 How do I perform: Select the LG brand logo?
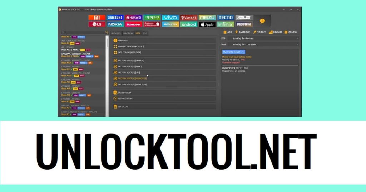[x=97, y=24]
